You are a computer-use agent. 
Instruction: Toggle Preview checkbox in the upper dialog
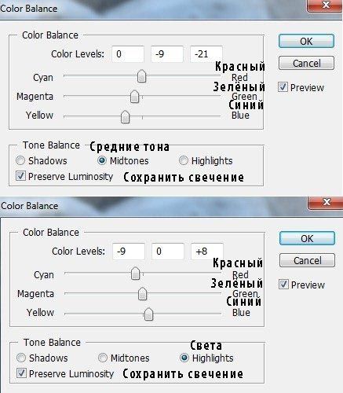point(283,87)
